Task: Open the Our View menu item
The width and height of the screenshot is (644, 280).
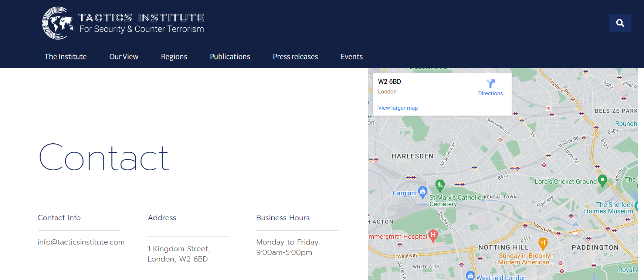Action: (x=123, y=57)
